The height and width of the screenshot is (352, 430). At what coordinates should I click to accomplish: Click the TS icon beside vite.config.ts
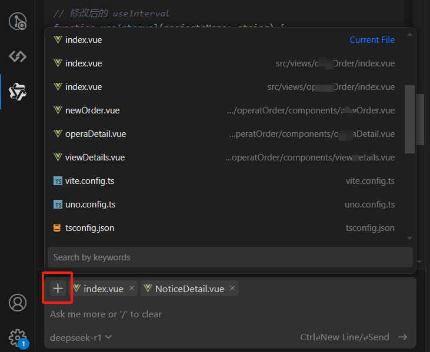(x=58, y=181)
